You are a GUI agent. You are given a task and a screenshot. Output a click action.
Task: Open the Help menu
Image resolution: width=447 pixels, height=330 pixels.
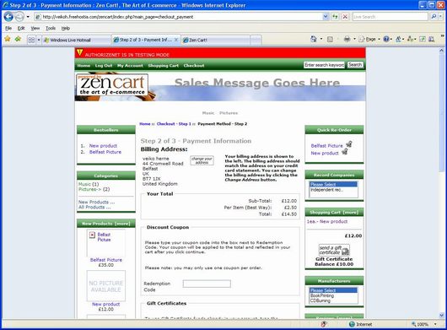click(66, 28)
